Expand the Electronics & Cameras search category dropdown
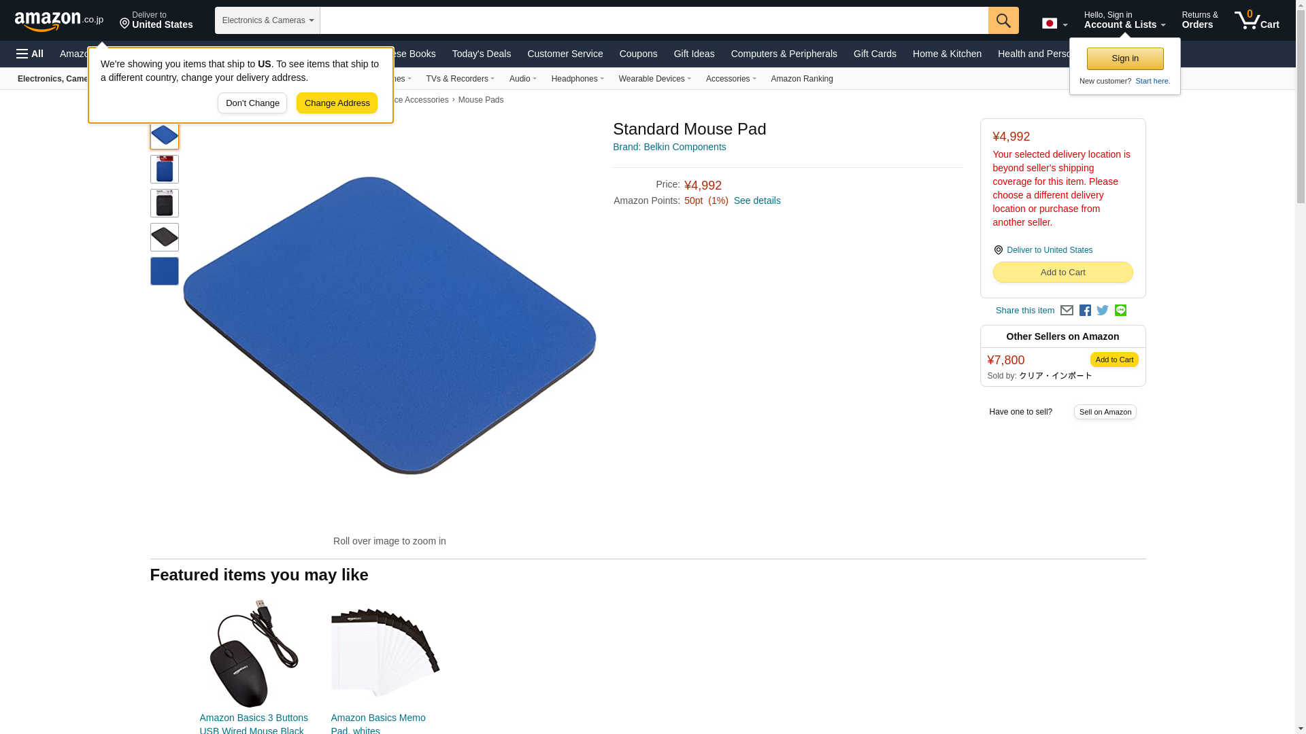This screenshot has height=734, width=1306. pyautogui.click(x=267, y=20)
